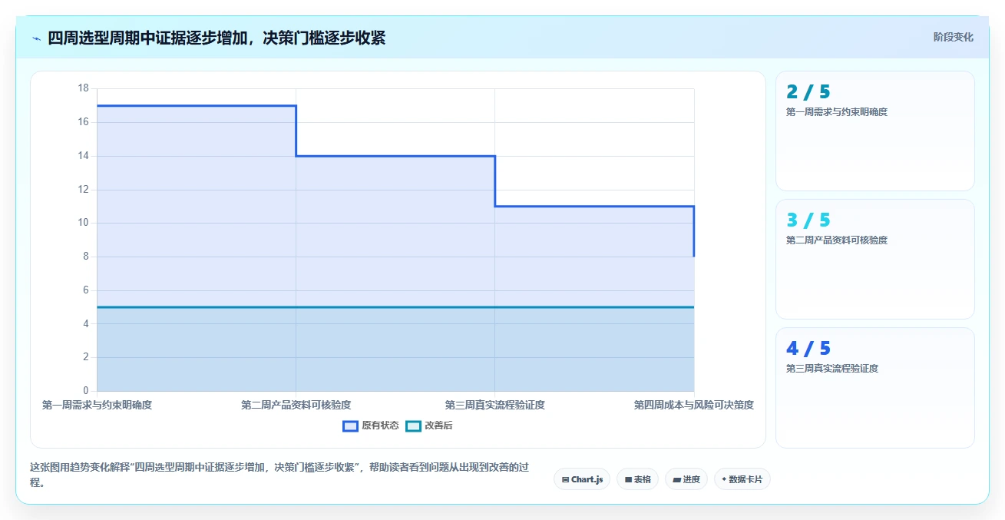1005x520 pixels.
Task: Click x-axis label 第一周需求与约束明确度
Action: (97, 405)
